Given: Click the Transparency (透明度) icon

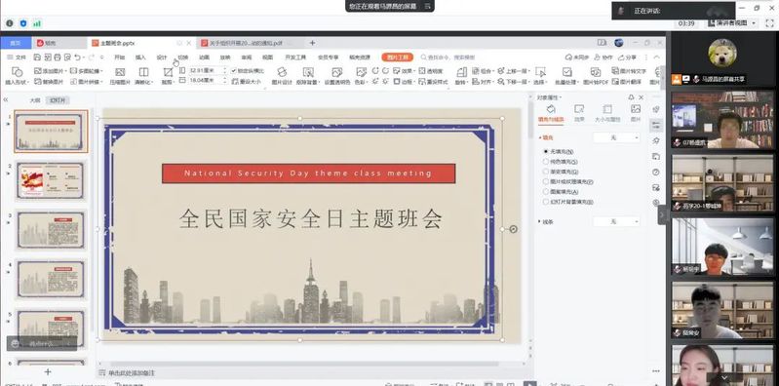Looking at the screenshot, I should click(x=422, y=71).
